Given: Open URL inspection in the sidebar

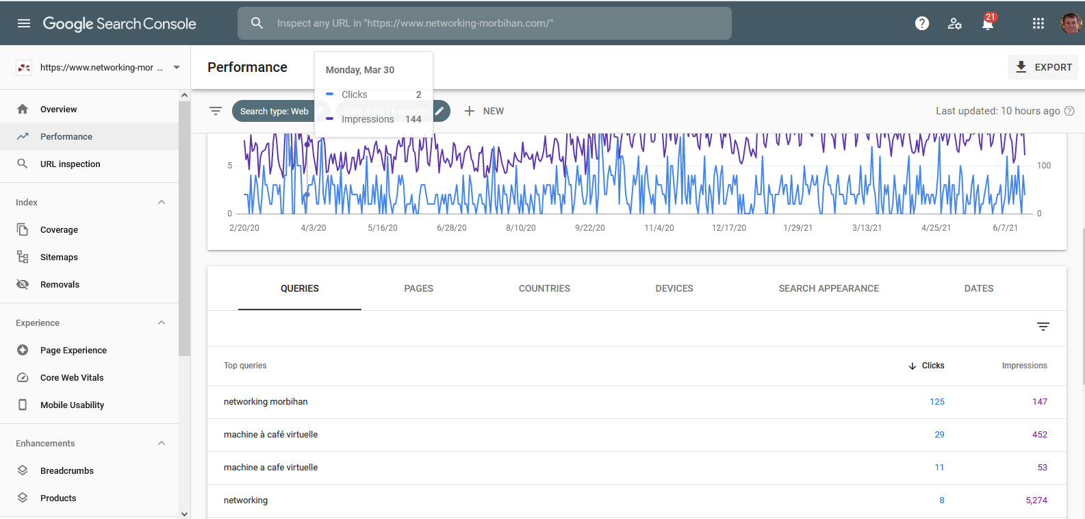Looking at the screenshot, I should coord(89,164).
